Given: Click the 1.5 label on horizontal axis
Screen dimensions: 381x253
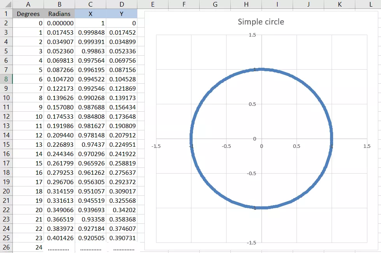Looking at the screenshot, I should [367, 146].
